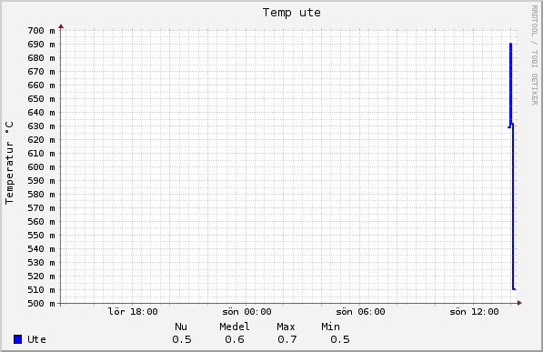This screenshot has height=352, width=543.
Task: Click the 'Max' column header
Action: pos(286,327)
